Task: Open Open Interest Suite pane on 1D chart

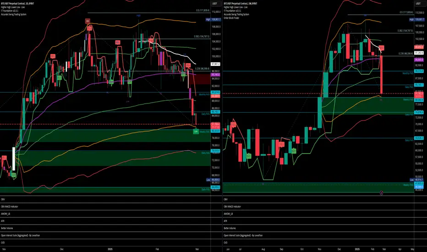Action: point(21,236)
